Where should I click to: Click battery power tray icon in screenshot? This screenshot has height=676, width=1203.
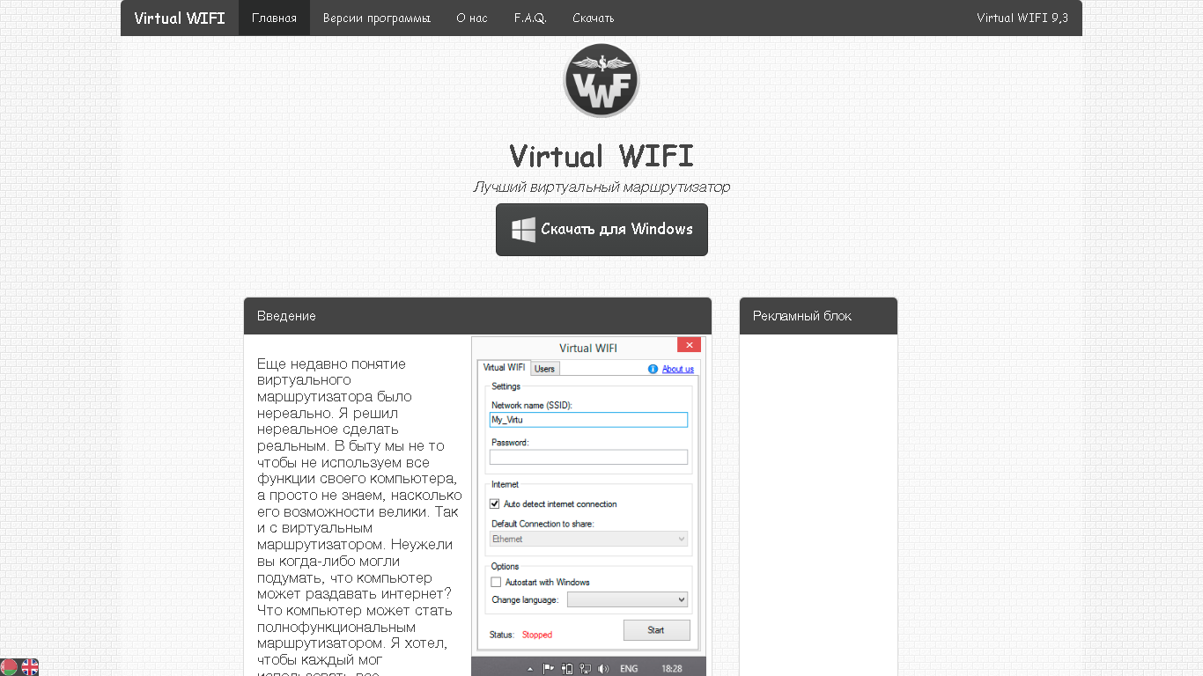(567, 668)
